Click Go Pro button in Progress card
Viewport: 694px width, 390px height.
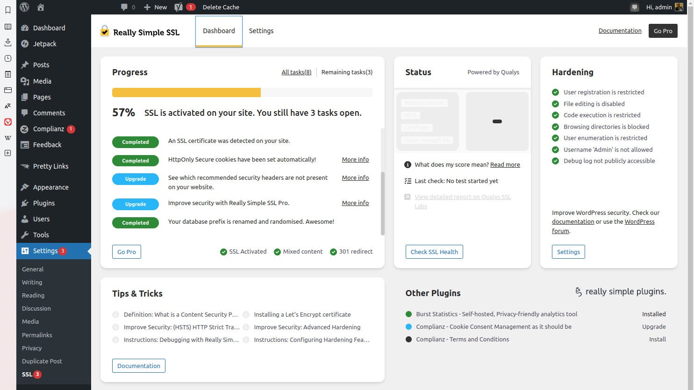(127, 252)
